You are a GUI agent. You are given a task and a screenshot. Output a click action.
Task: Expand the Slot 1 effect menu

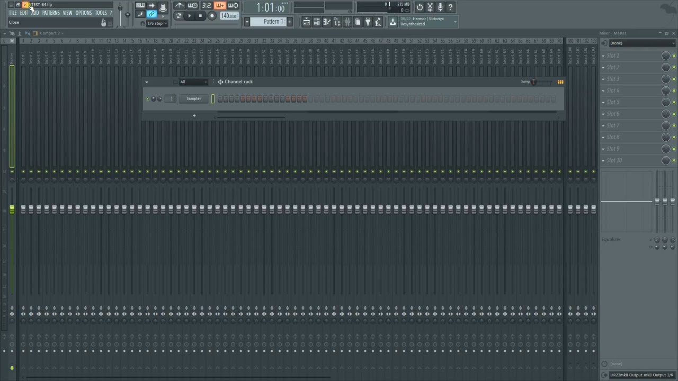coord(603,56)
